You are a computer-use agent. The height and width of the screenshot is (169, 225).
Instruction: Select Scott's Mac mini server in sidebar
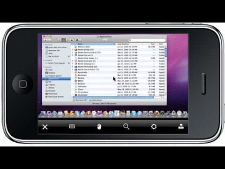[x=56, y=47]
